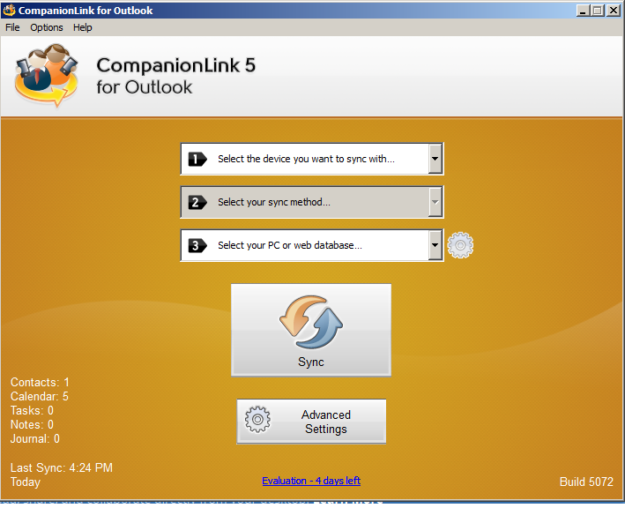Viewport: 625px width, 508px height.
Task: Maximize the CompanionLink window
Action: (598, 11)
